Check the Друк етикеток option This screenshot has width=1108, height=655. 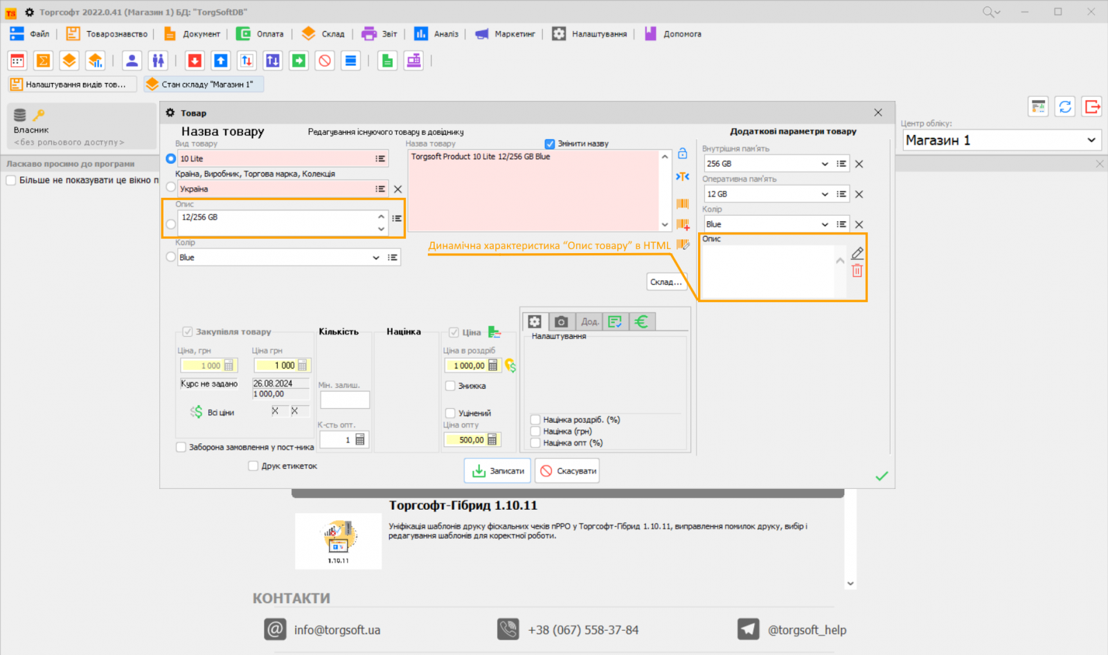tap(253, 466)
